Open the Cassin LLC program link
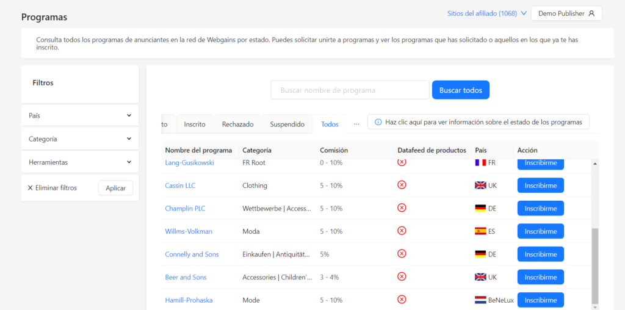This screenshot has width=625, height=310. pyautogui.click(x=180, y=186)
